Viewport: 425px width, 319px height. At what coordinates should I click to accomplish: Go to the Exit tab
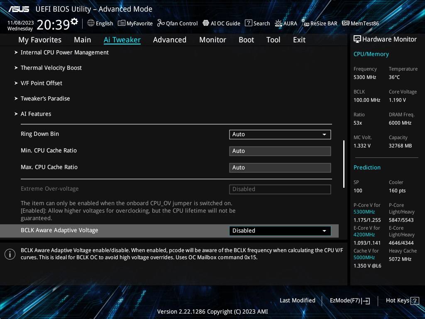299,40
